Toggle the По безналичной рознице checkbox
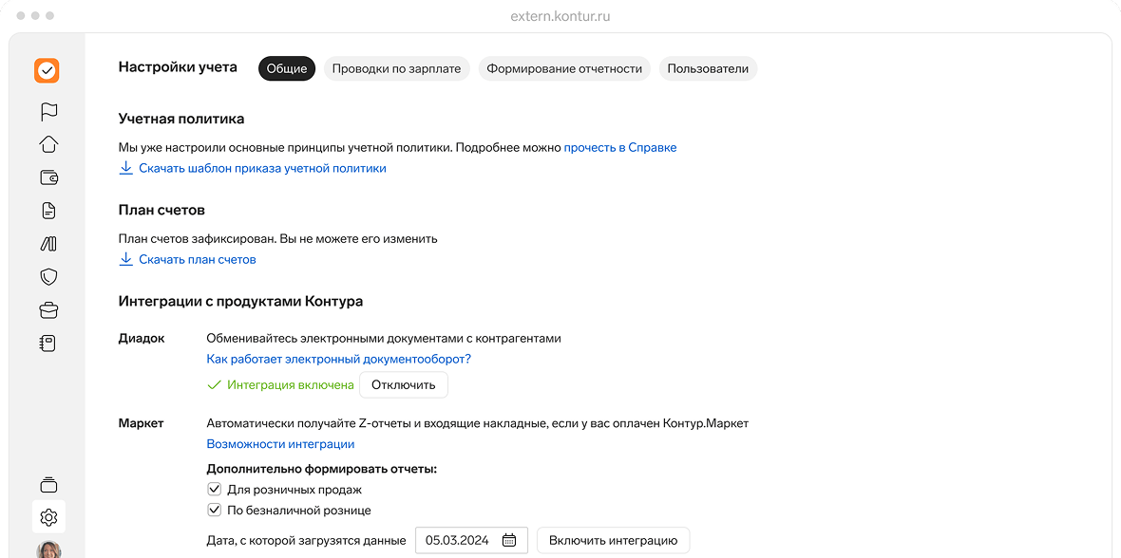The height and width of the screenshot is (558, 1121). [x=214, y=510]
